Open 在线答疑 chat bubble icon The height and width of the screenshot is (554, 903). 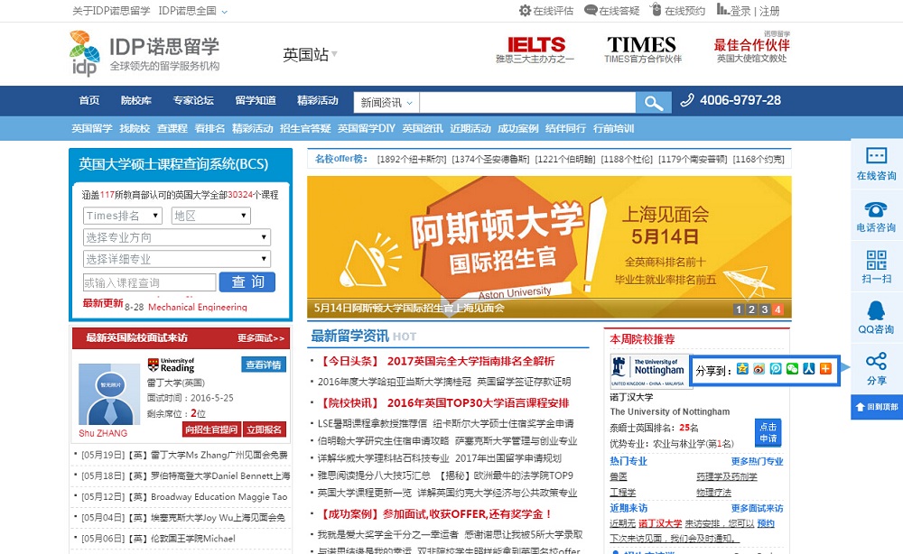tap(591, 10)
